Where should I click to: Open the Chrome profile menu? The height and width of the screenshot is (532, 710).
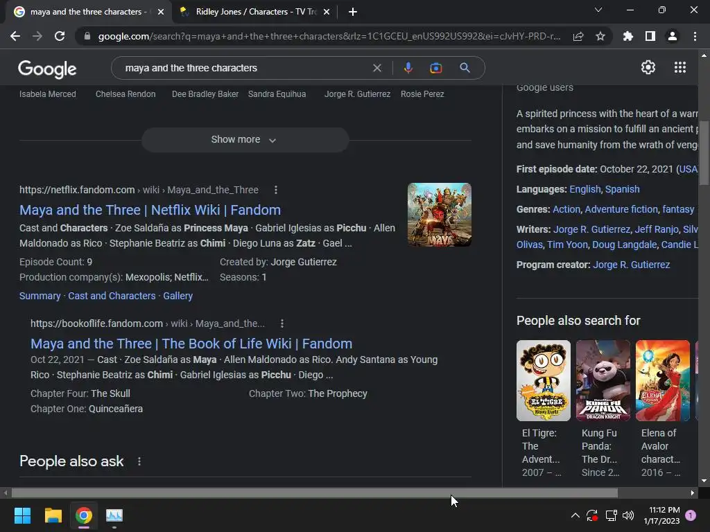click(673, 36)
